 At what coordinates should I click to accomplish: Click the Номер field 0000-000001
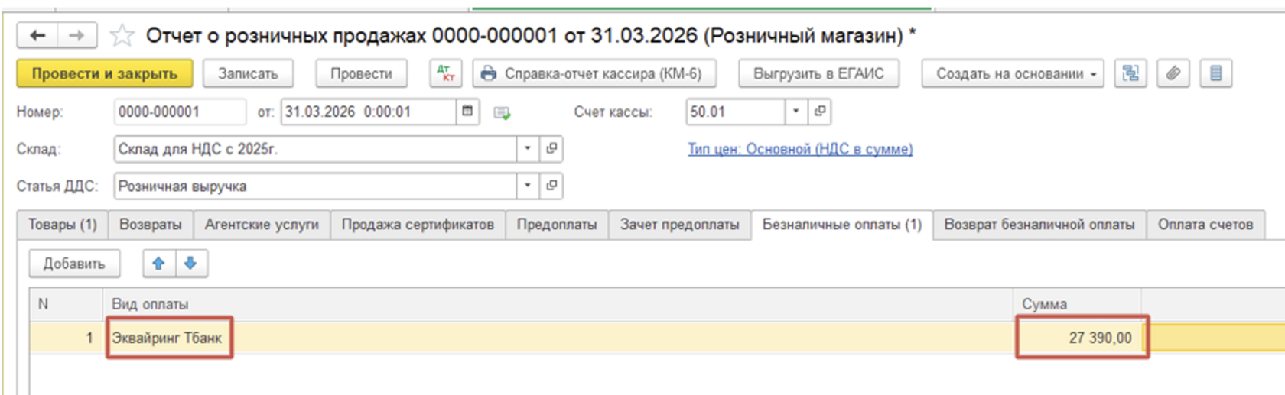[180, 112]
